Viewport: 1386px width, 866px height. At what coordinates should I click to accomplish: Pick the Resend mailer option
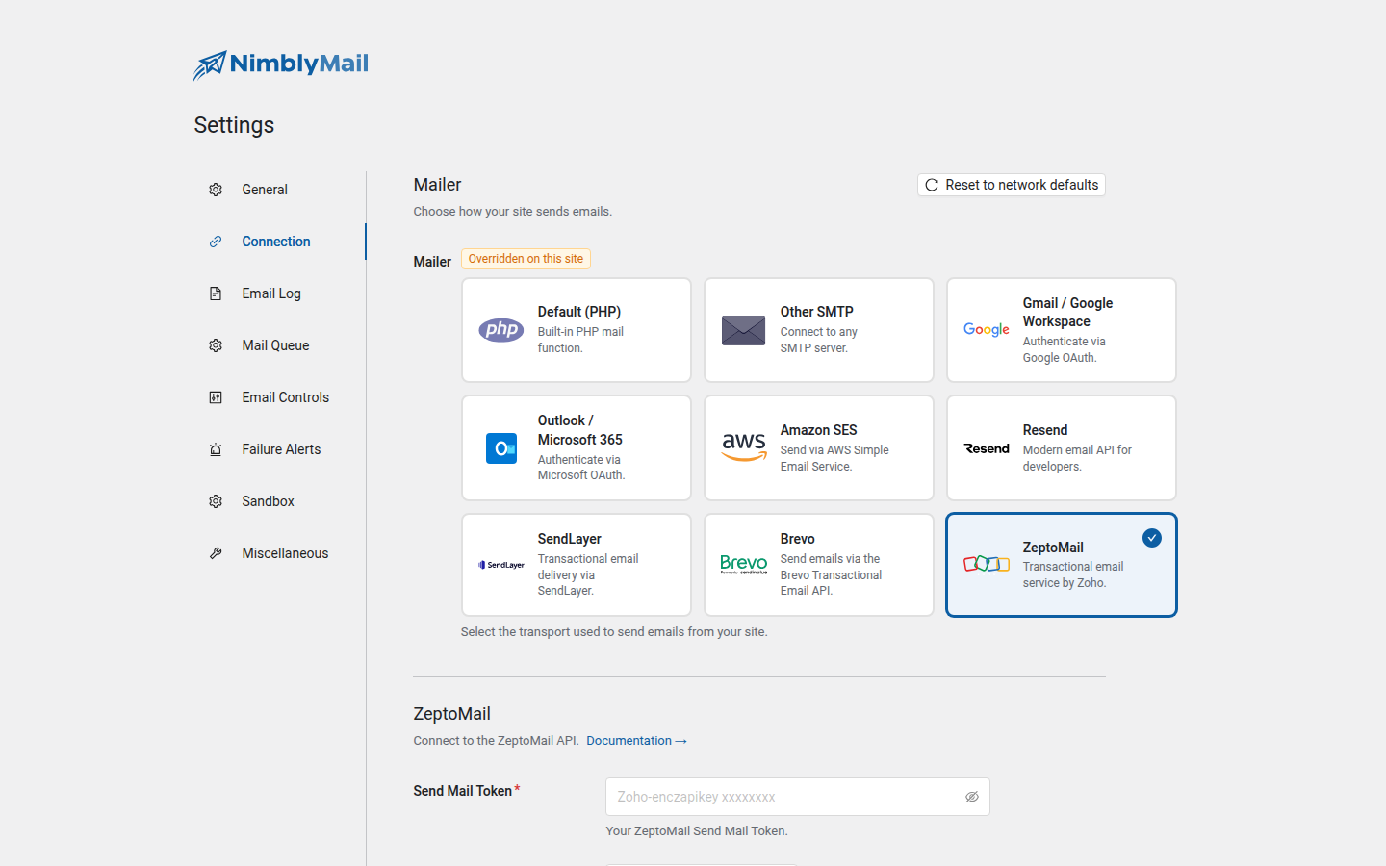coord(1062,448)
